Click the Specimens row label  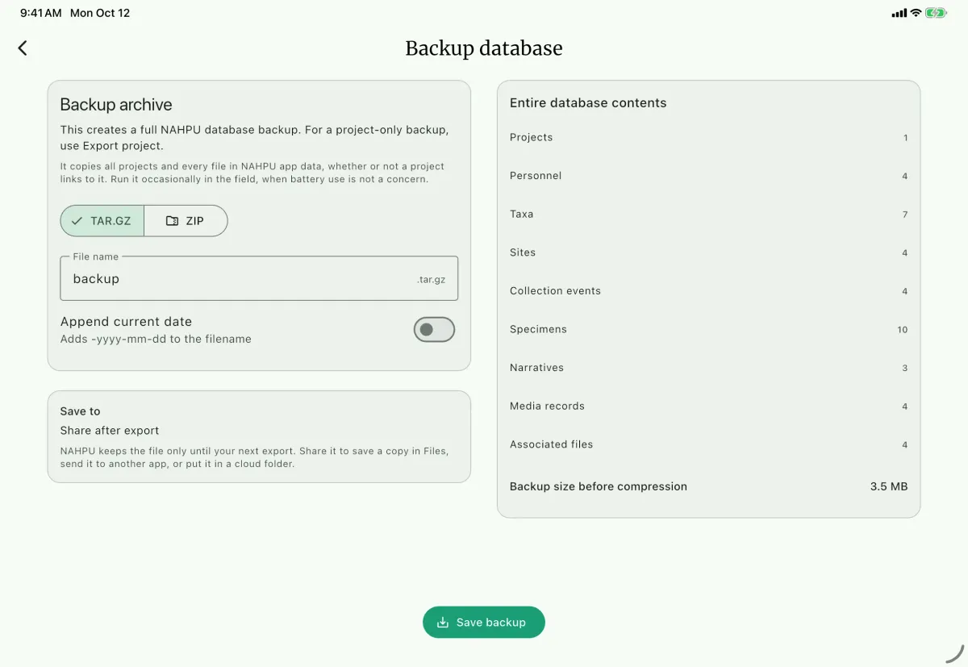[538, 329]
